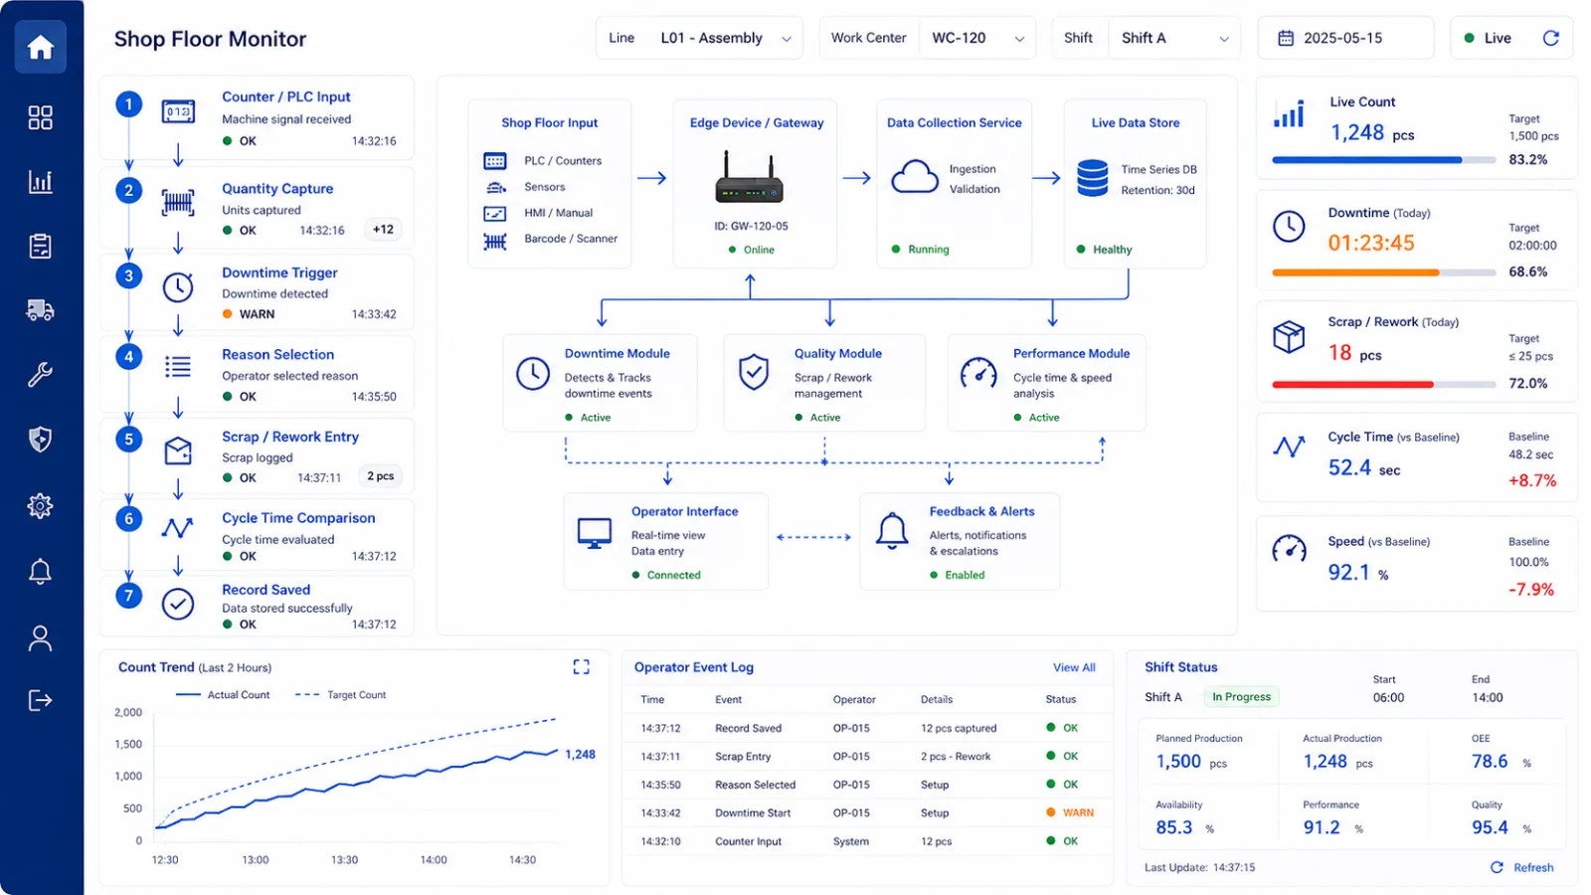Click the Live Count progress bar
The width and height of the screenshot is (1591, 895).
pyautogui.click(x=1384, y=159)
